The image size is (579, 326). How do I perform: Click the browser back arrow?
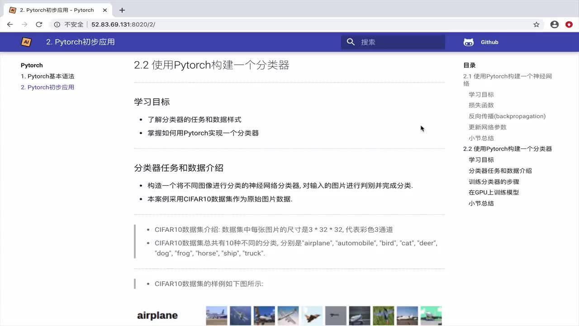tap(10, 24)
